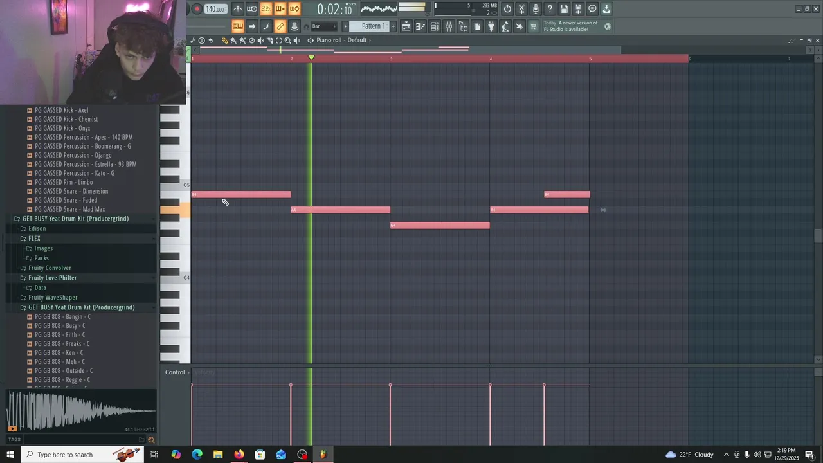Click the export download icon
Image resolution: width=823 pixels, height=463 pixels.
(606, 9)
